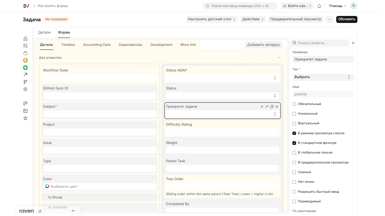Open the outlined star favorites sidebar icon
This screenshot has height=216, width=385.
pyautogui.click(x=25, y=118)
